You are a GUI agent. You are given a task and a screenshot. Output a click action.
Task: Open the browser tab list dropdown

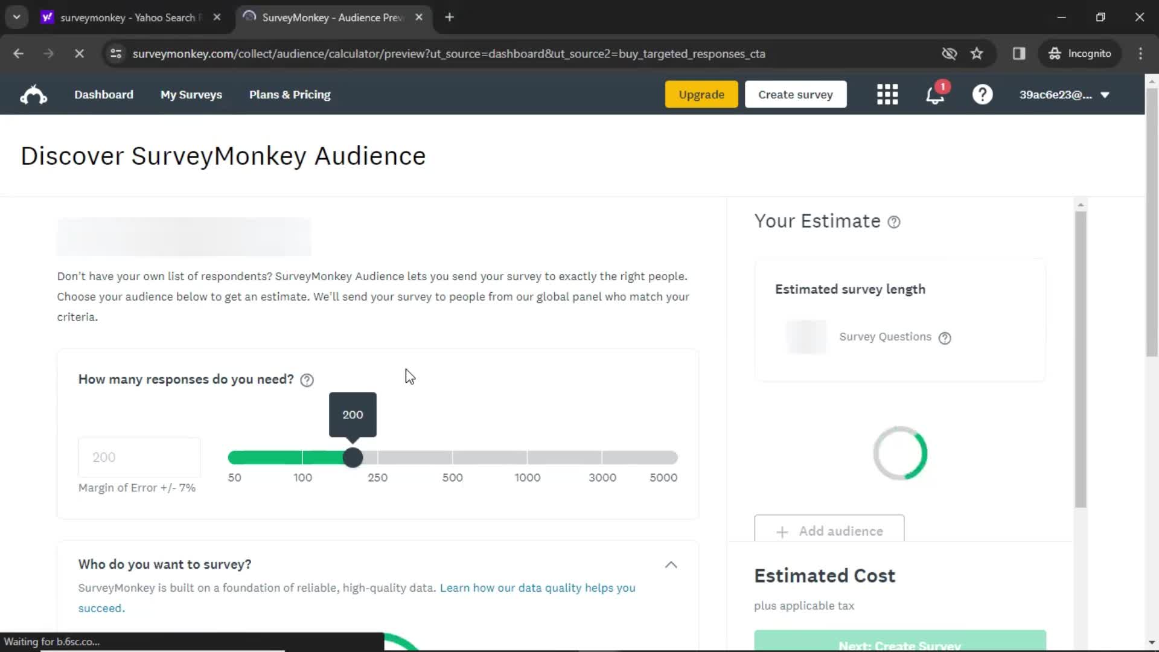point(17,17)
